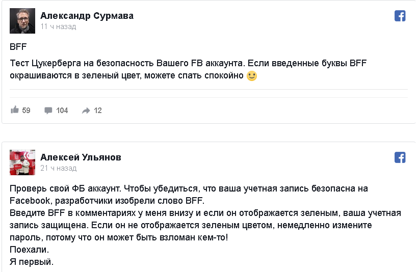The width and height of the screenshot is (418, 272).
Task: View the 104 comments count
Action: coord(62,111)
